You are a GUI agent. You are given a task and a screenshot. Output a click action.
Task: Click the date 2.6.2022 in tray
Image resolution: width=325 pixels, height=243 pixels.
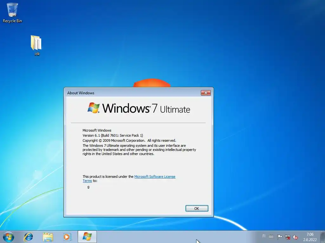310,240
